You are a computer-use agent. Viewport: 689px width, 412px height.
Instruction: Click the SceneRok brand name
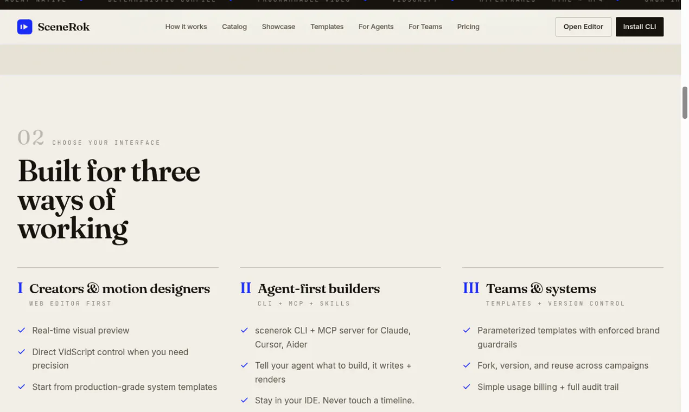coord(63,27)
